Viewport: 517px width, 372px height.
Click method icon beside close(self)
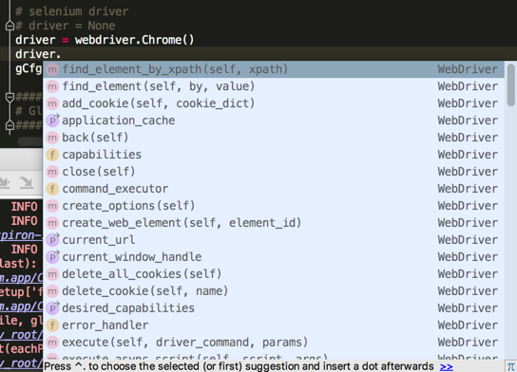pos(52,172)
